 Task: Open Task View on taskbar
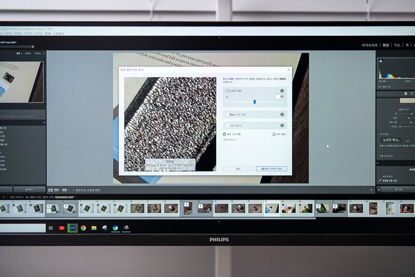pyautogui.click(x=51, y=228)
